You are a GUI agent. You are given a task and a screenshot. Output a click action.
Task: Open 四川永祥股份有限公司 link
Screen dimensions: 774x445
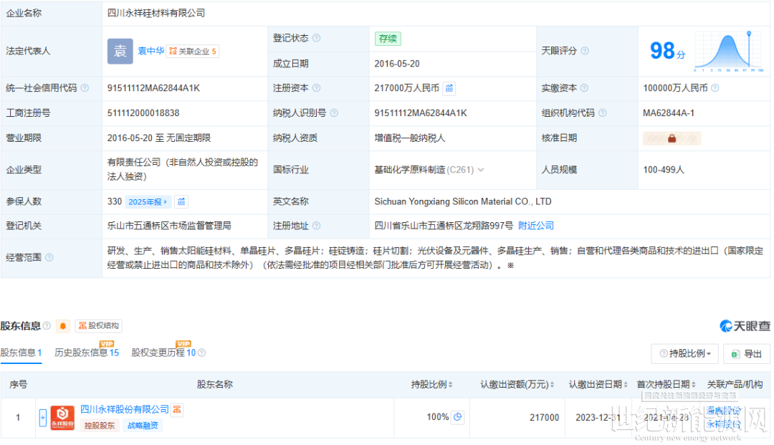tap(125, 409)
